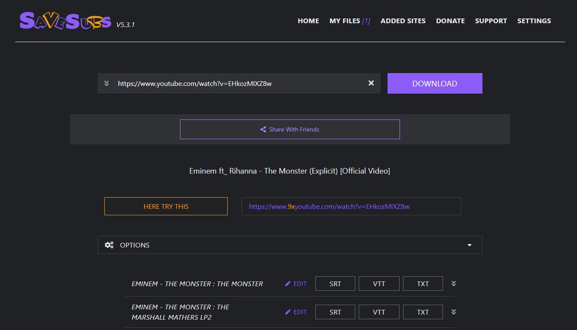
Task: Open the ADDED SITES page
Action: tap(403, 21)
